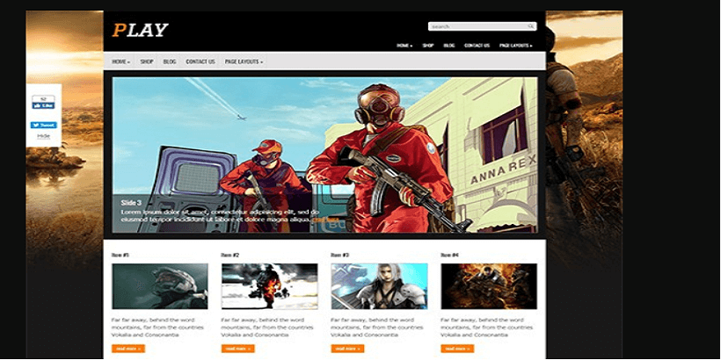Viewport: 721px width, 360px height.
Task: Click the search magnifier icon
Action: 530,26
